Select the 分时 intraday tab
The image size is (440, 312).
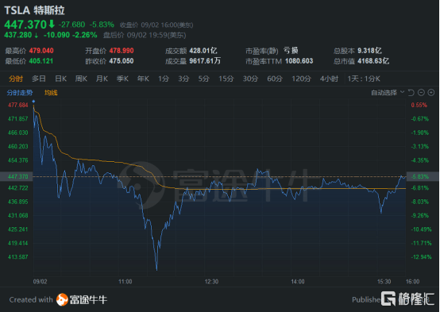[16, 79]
